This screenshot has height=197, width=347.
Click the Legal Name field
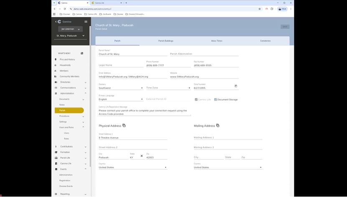coord(121,65)
